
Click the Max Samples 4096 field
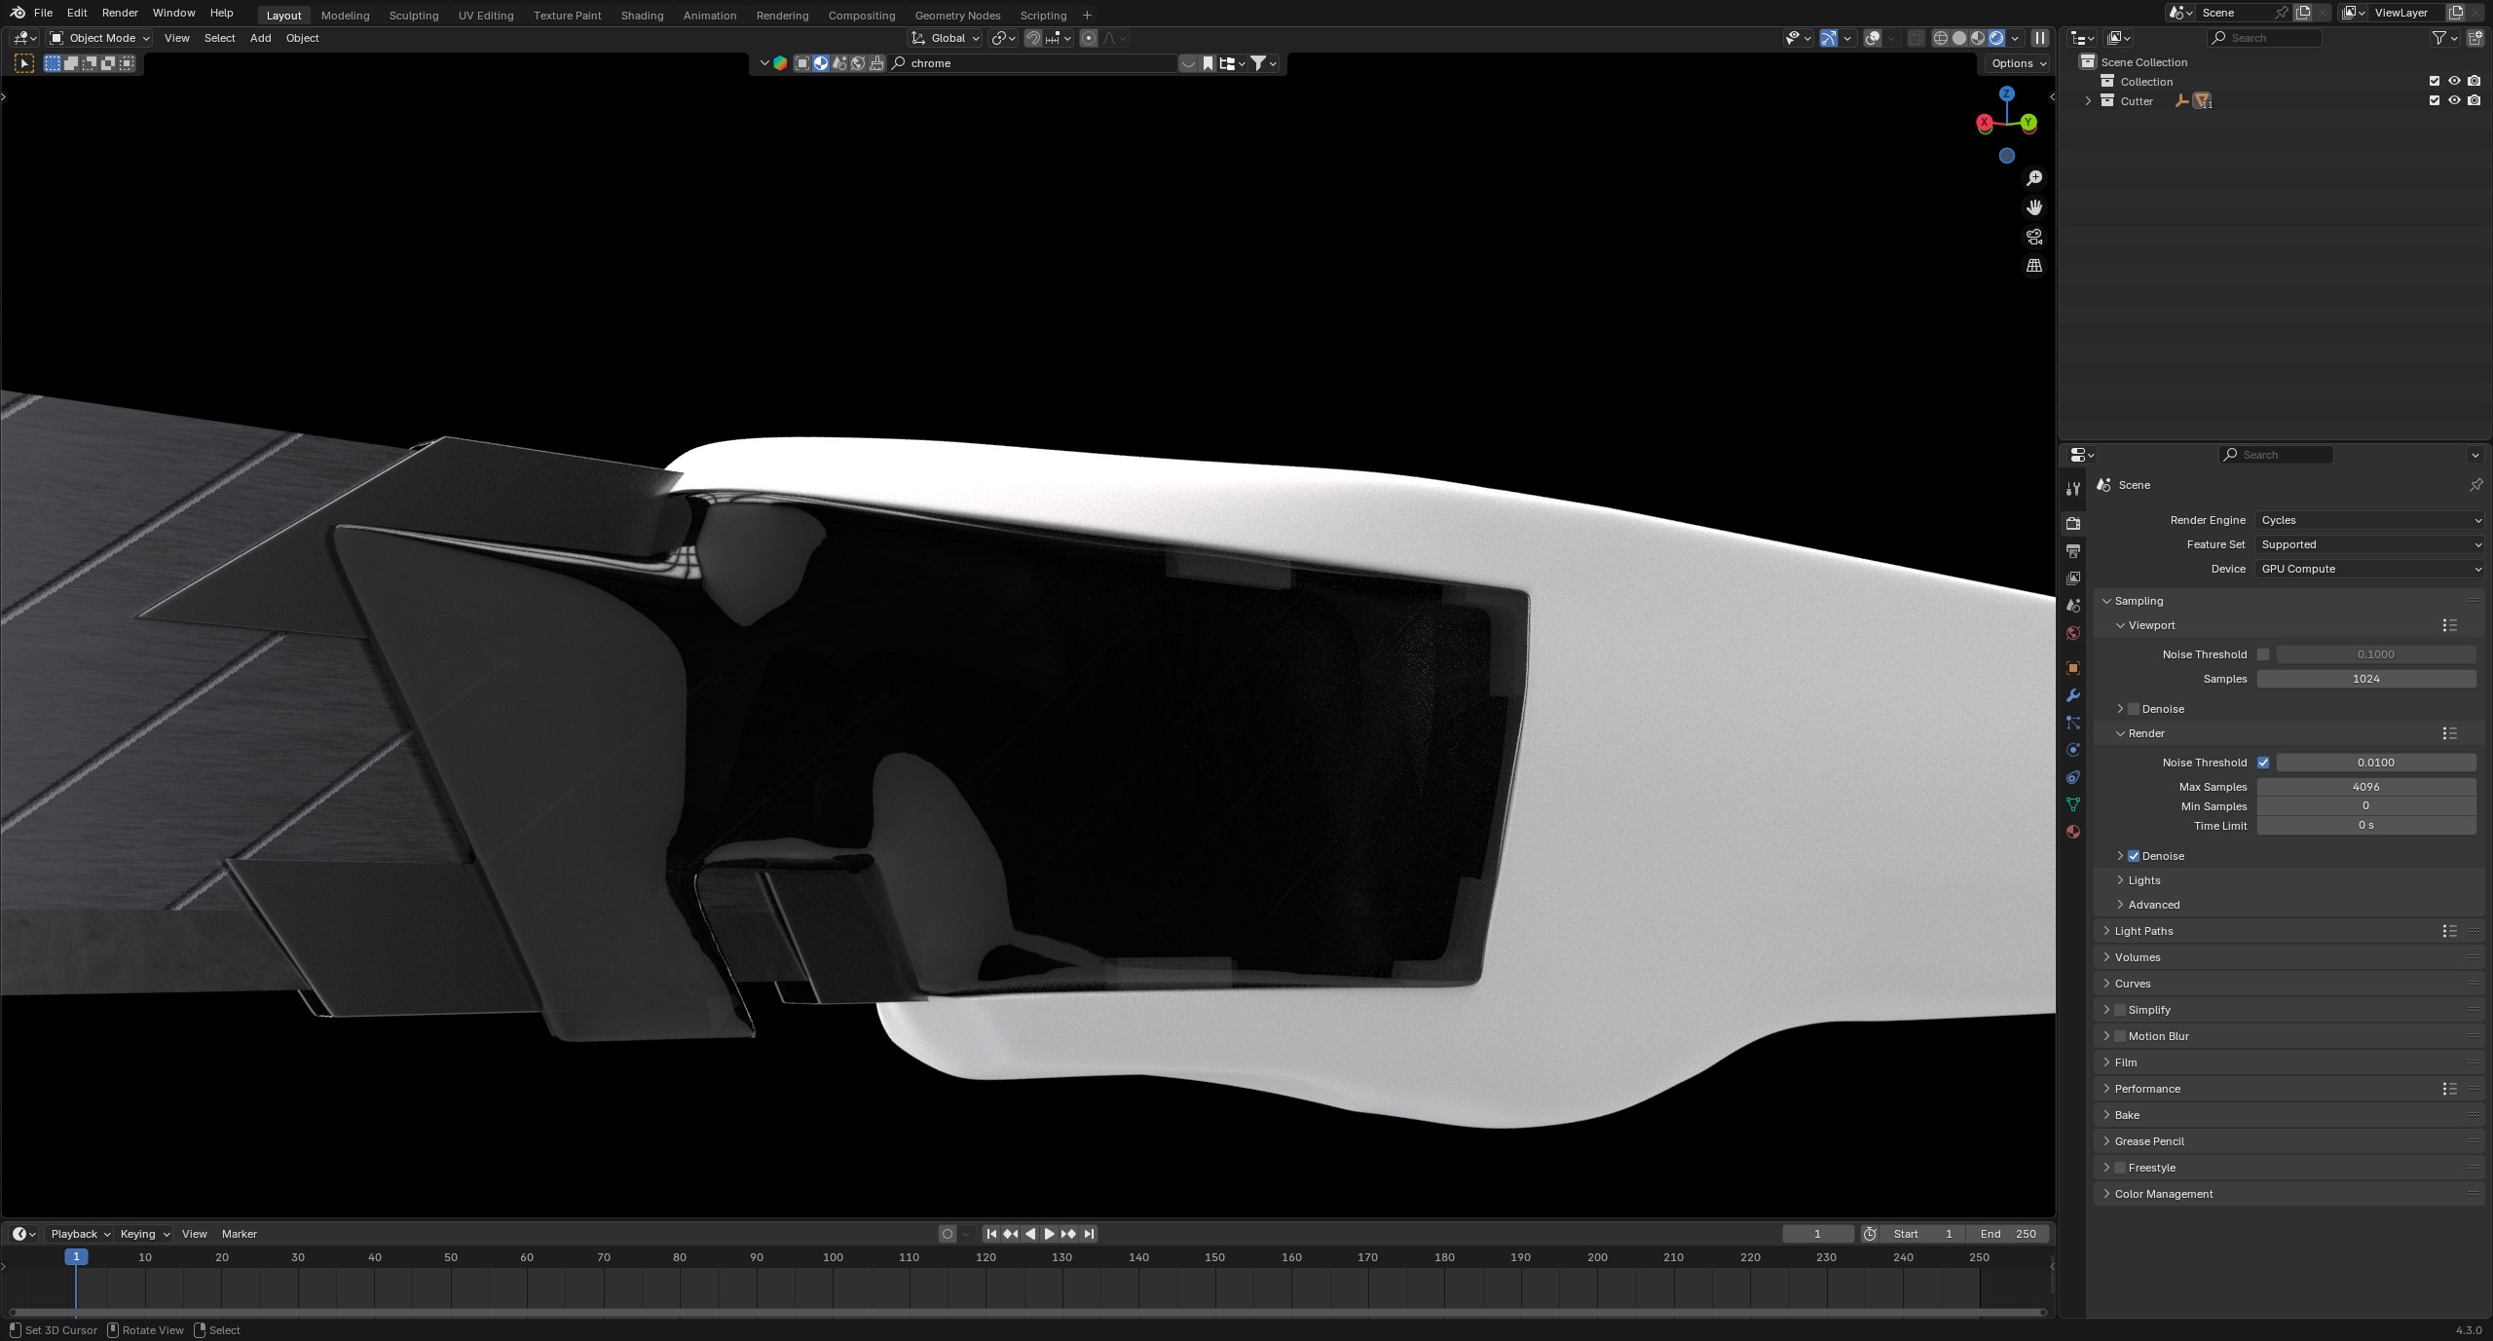pyautogui.click(x=2365, y=787)
